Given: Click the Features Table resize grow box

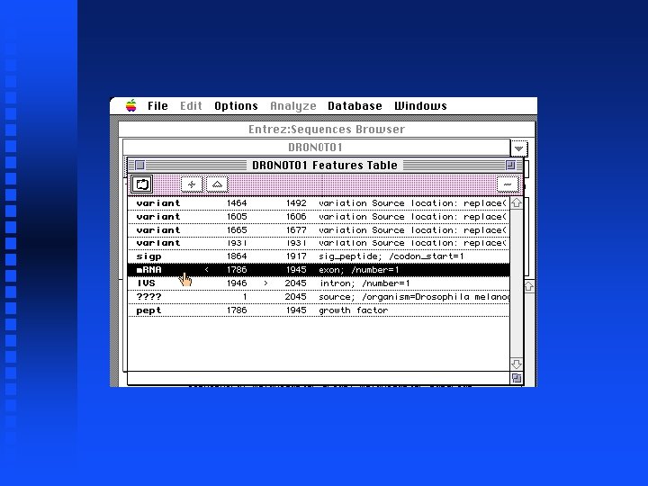Looking at the screenshot, I should pos(517,378).
